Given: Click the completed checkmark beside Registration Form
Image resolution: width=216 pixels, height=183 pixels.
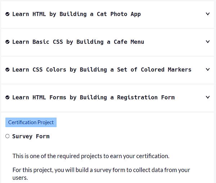Looking at the screenshot, I should pos(8,97).
